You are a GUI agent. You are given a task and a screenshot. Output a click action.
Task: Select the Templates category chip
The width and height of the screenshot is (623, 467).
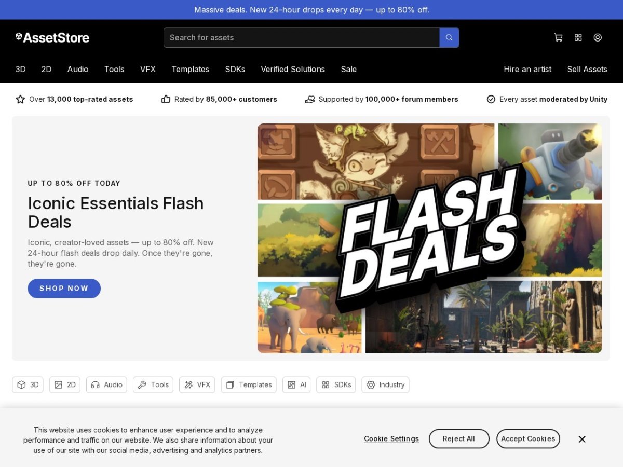pos(249,384)
